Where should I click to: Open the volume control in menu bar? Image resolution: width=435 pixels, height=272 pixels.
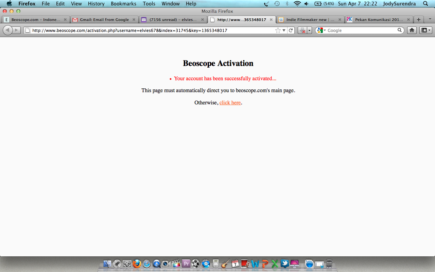click(307, 4)
